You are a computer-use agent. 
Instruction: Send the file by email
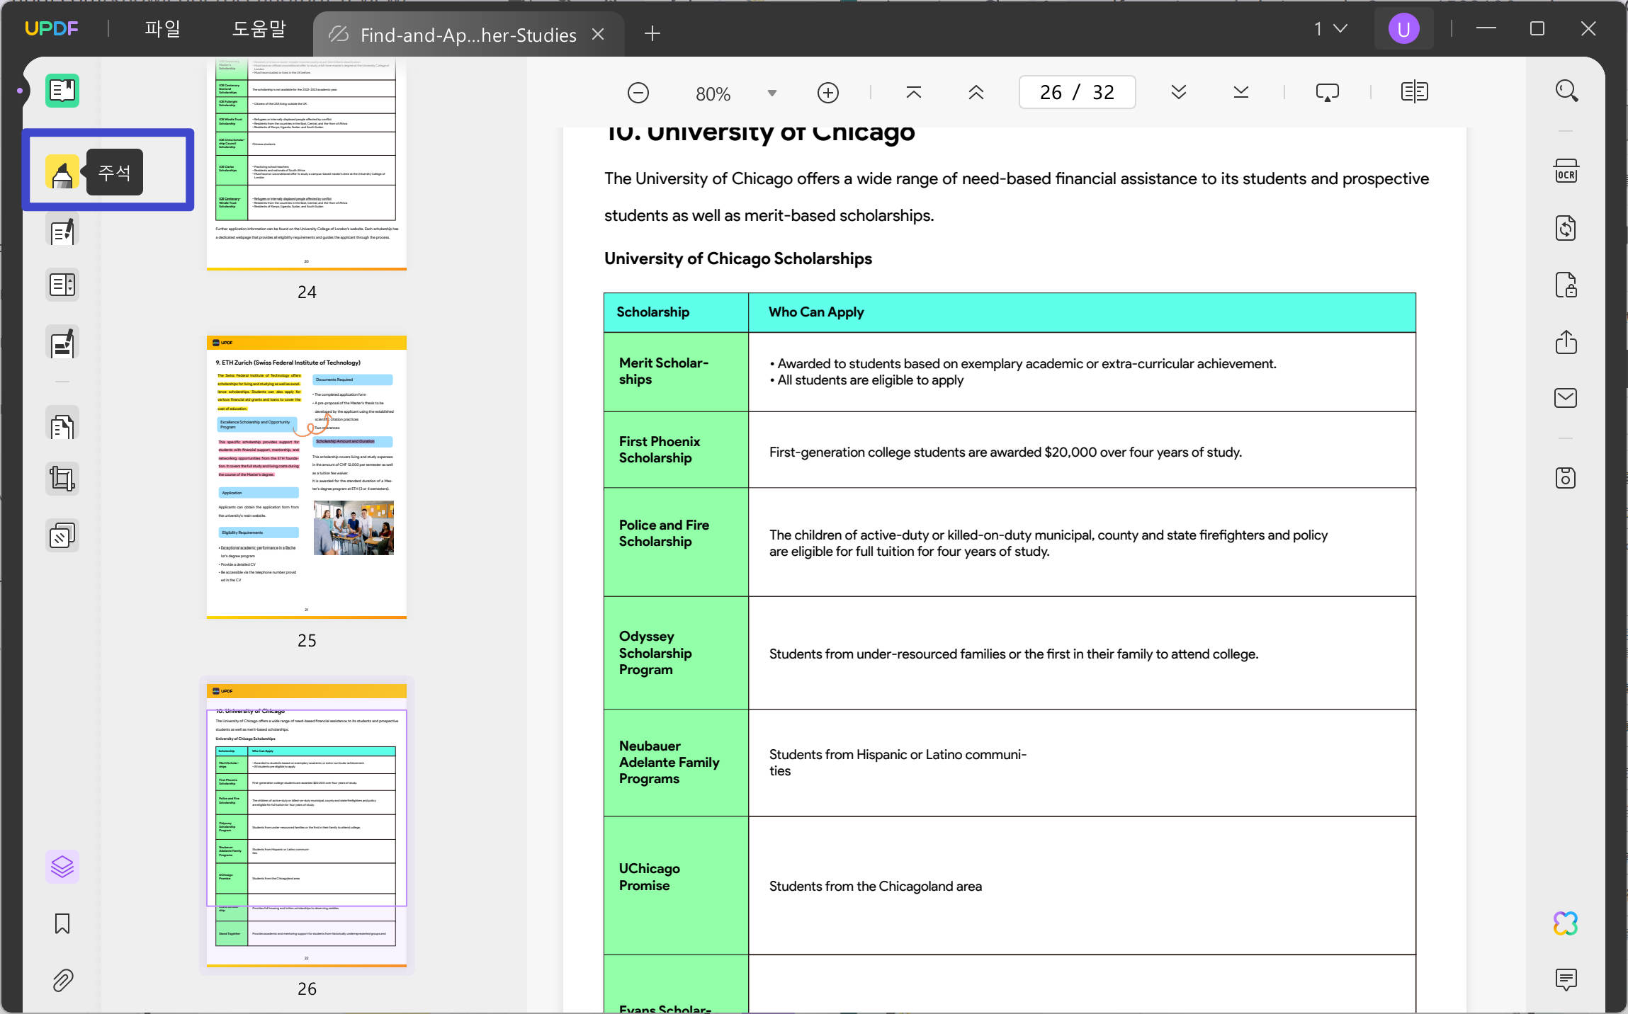click(x=1566, y=398)
